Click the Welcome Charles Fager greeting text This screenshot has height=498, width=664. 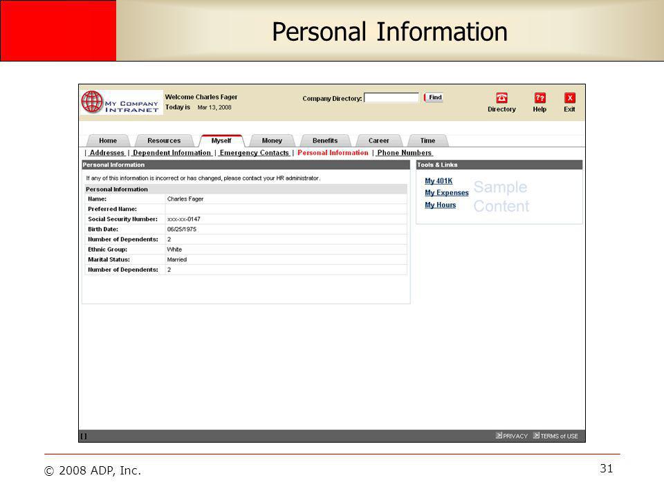[x=201, y=97]
